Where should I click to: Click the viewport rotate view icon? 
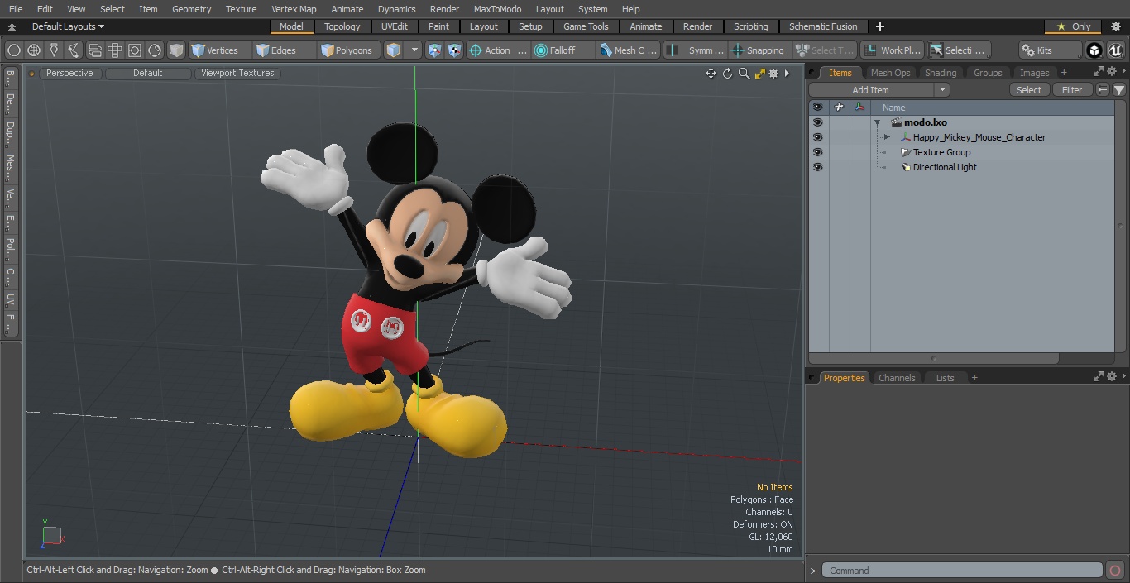[x=727, y=74]
